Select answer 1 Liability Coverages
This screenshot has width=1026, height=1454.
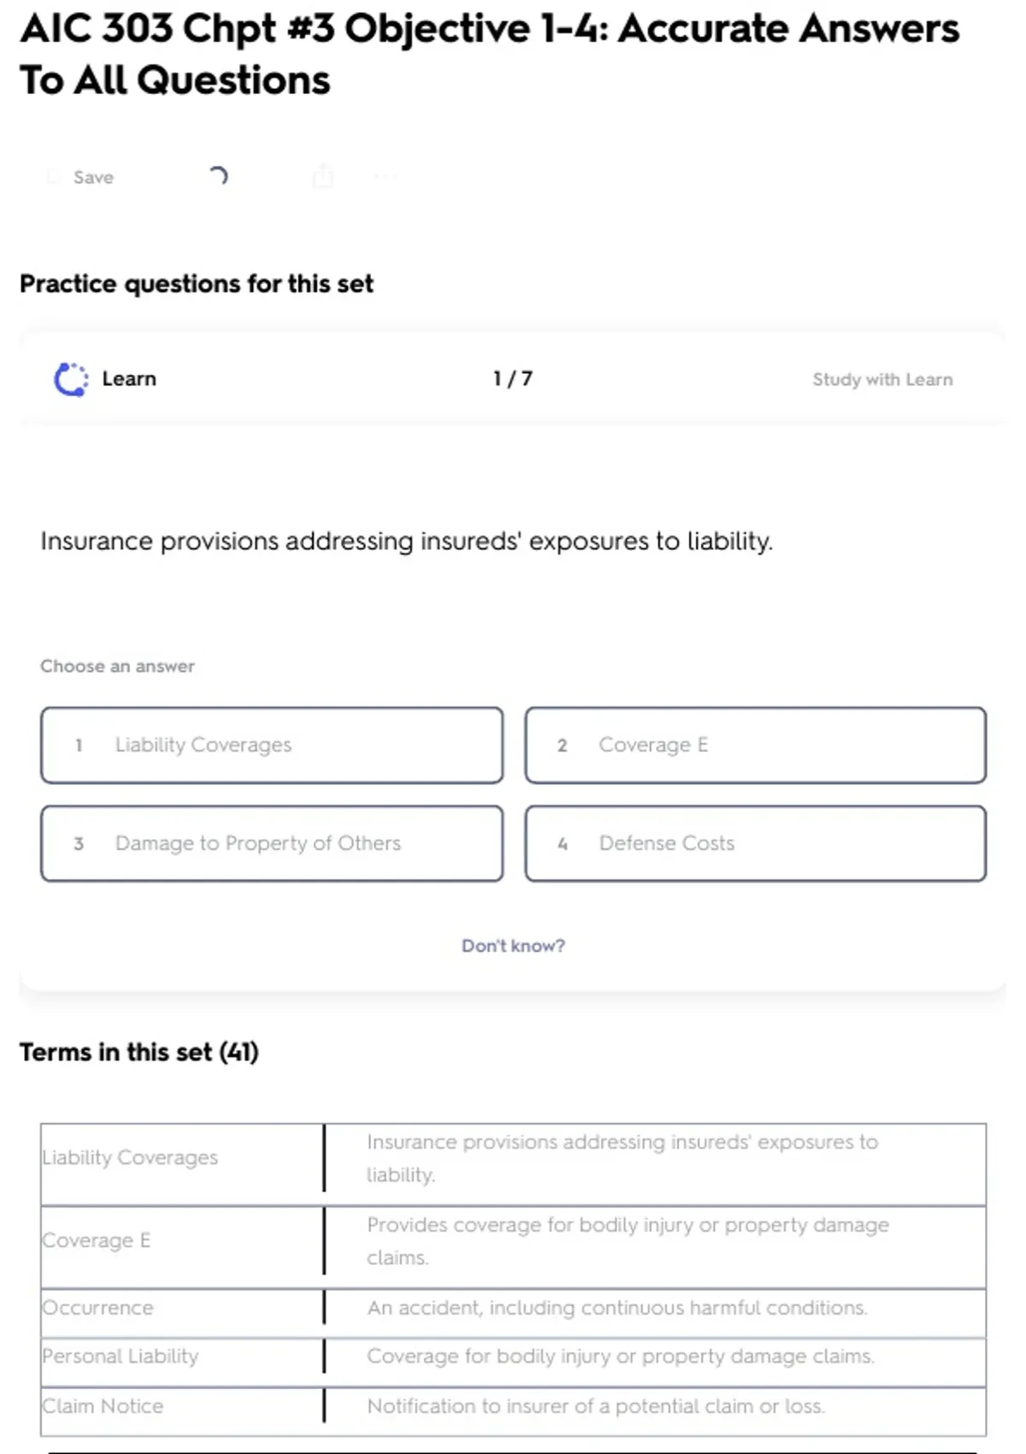pos(272,745)
